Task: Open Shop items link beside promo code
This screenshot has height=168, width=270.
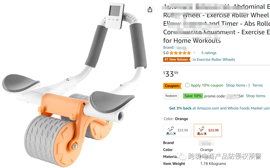Action: pyautogui.click(x=256, y=96)
